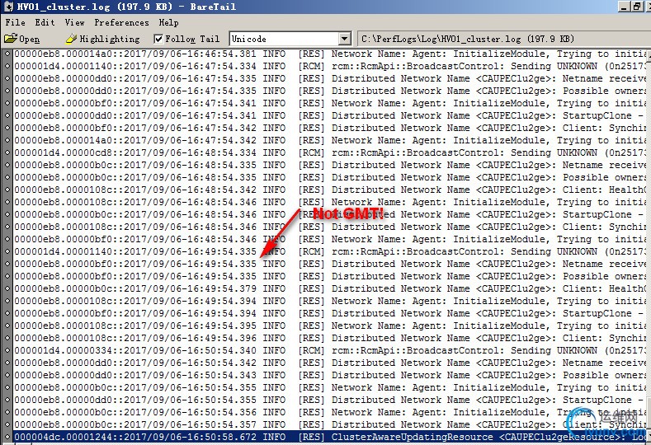Select the 16:47:54.335 Possible owners line
The height and width of the screenshot is (445, 651).
click(x=330, y=91)
